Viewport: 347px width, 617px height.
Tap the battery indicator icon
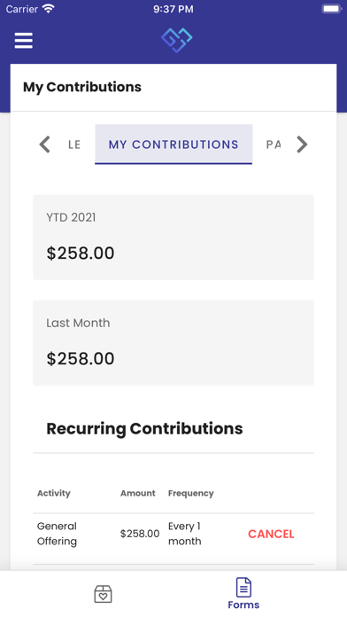coord(332,9)
